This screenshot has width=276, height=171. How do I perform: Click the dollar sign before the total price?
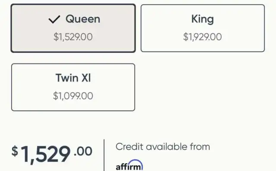tap(15, 151)
